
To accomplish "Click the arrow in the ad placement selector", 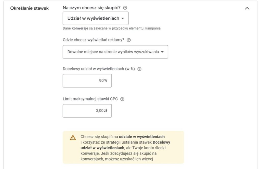I will point(162,52).
